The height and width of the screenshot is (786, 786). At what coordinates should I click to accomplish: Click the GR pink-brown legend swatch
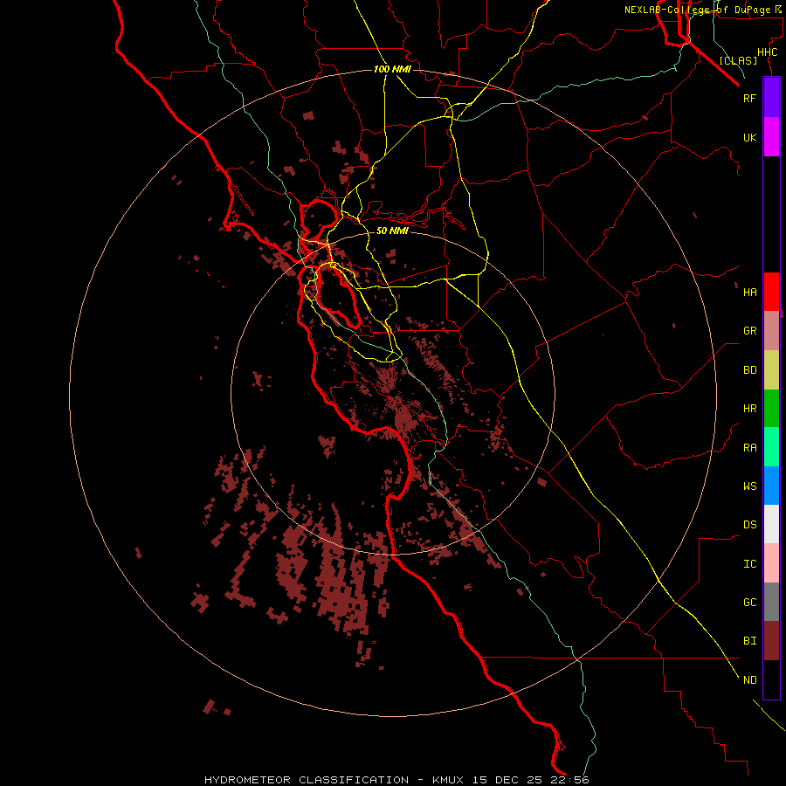coord(771,330)
